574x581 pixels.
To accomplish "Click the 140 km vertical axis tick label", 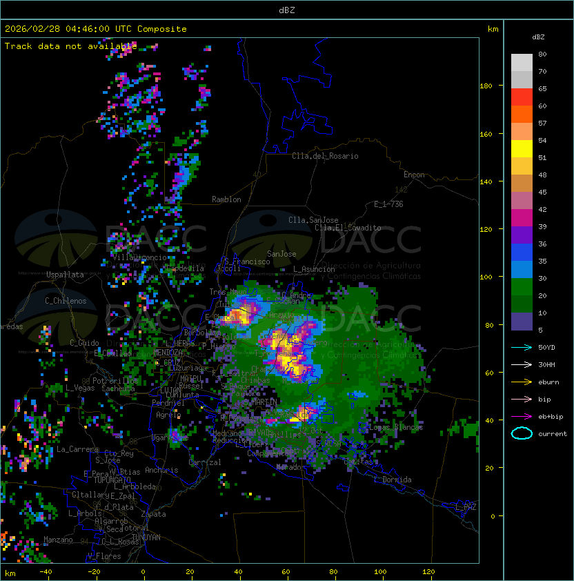I will (x=486, y=181).
